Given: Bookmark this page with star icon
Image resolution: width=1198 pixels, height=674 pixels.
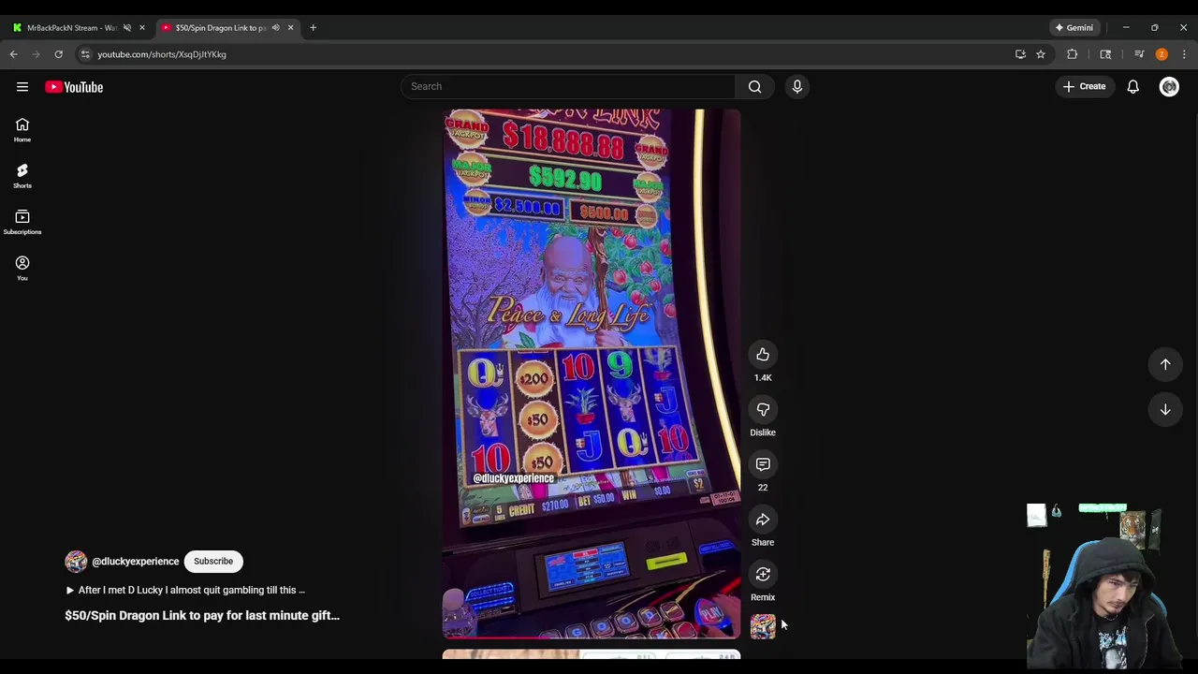Looking at the screenshot, I should click(1041, 54).
